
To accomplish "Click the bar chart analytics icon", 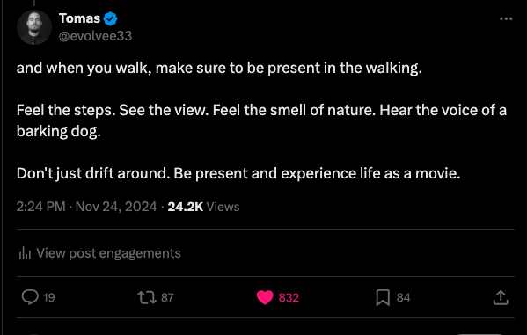I will click(x=25, y=253).
